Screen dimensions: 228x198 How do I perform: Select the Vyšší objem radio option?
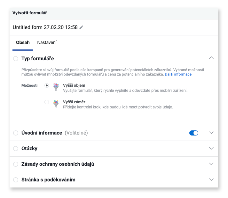coord(47,85)
